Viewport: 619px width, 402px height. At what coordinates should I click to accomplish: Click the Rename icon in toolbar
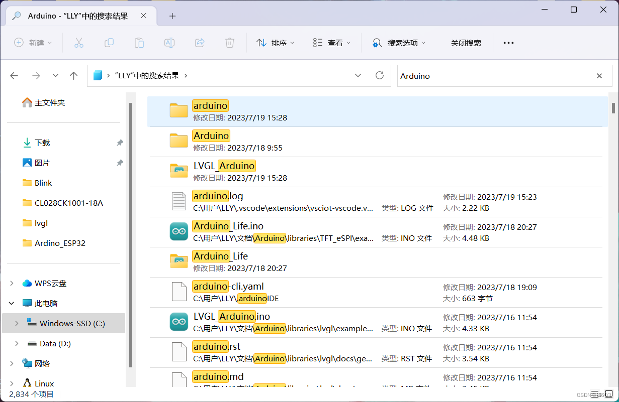click(169, 43)
